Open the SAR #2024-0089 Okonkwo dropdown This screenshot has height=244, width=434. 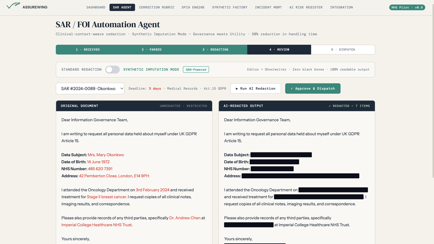[x=90, y=88]
